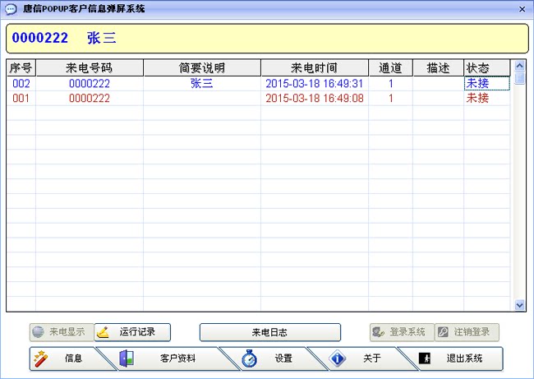This screenshot has width=534, height=379.
Task: Click the channel value 1 in row 002
Action: point(390,84)
